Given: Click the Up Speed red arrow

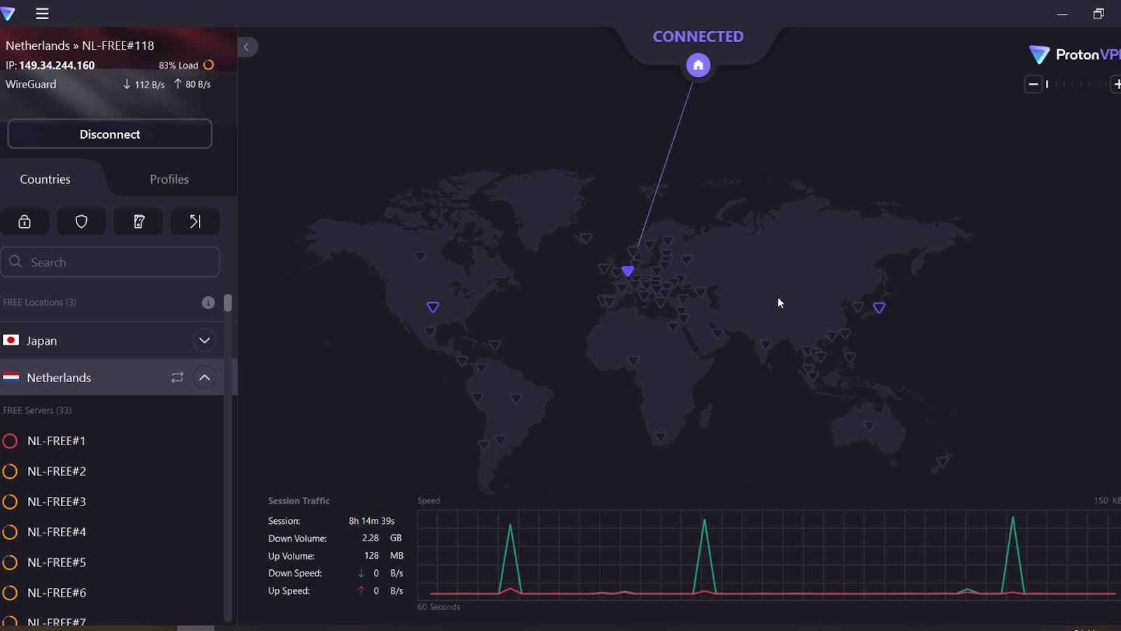Looking at the screenshot, I should (362, 590).
